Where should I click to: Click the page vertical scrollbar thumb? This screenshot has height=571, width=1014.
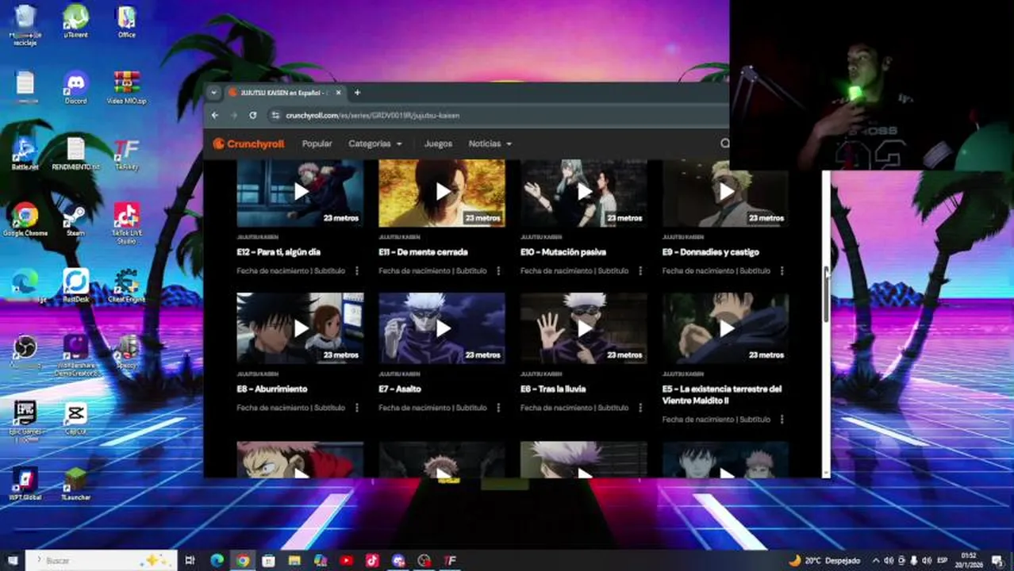pos(826,295)
